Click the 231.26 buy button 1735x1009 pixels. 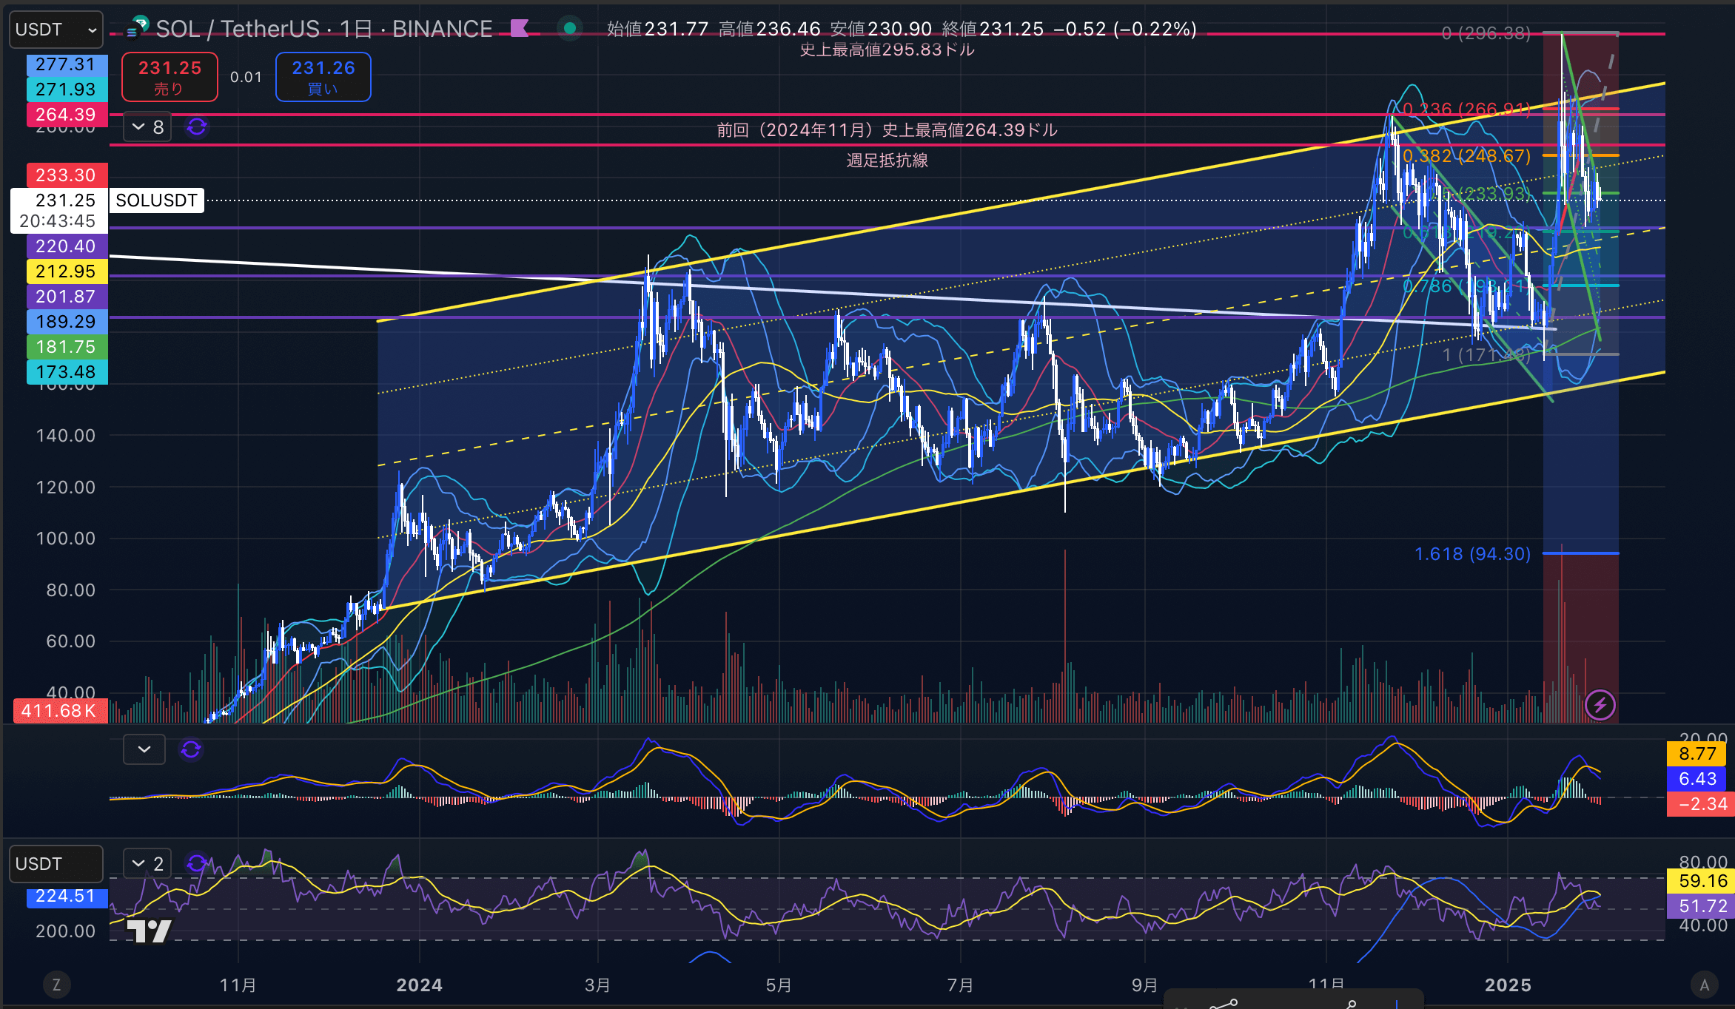pos(323,77)
